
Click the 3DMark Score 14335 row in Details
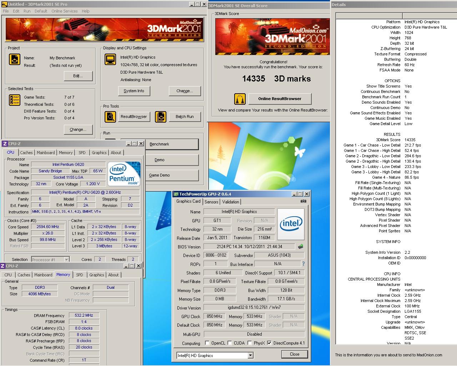click(396, 140)
